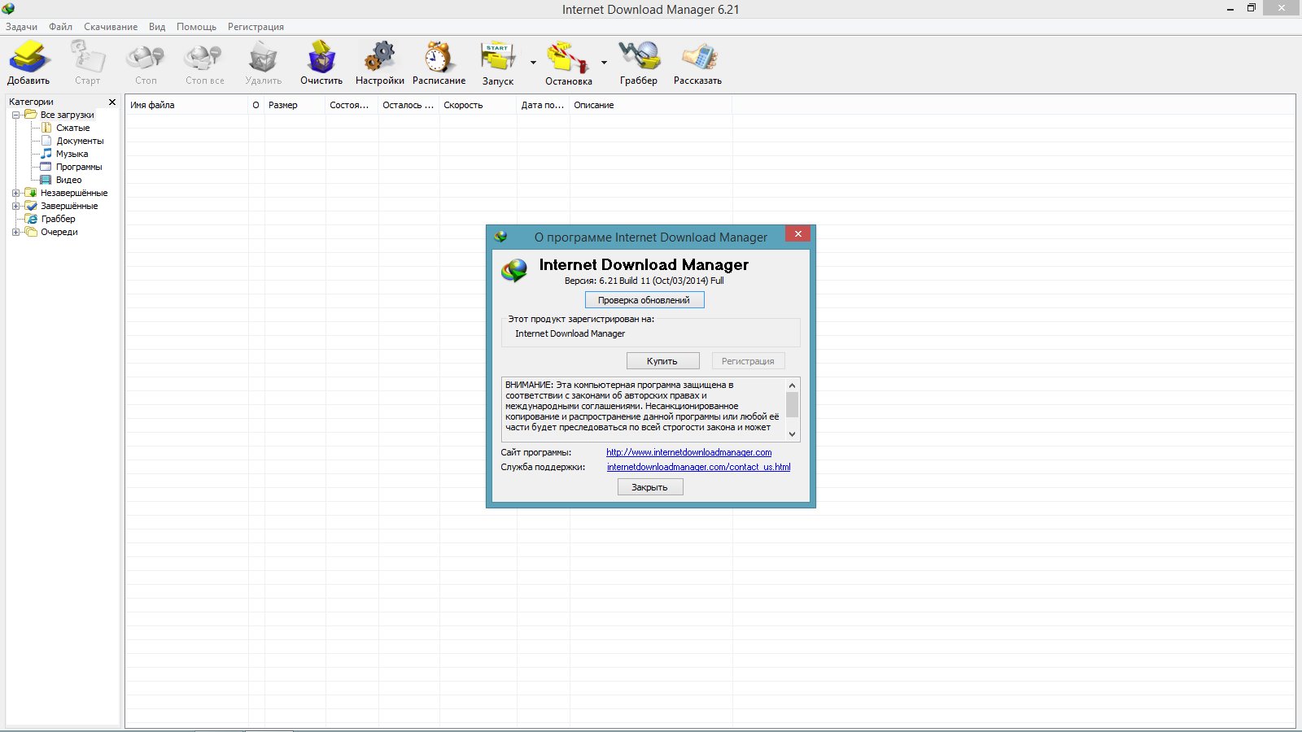1302x732 pixels.
Task: Click the Закрыть button in dialog
Action: click(x=649, y=487)
